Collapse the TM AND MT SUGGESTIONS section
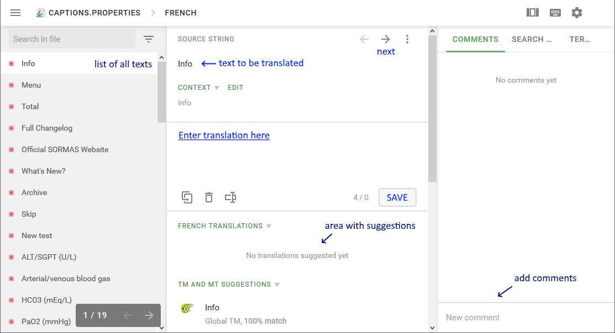The width and height of the screenshot is (615, 333). tap(277, 284)
